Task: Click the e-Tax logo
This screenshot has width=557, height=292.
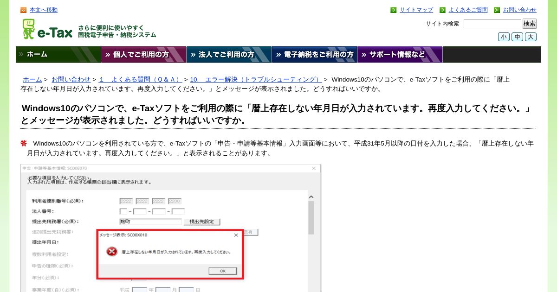Action: tap(47, 29)
